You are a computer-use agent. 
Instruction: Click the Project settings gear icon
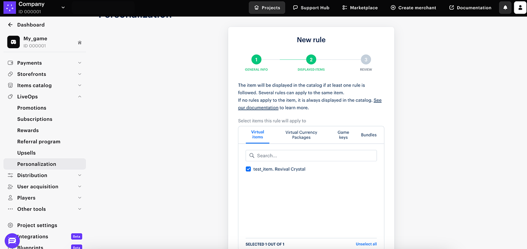11,225
